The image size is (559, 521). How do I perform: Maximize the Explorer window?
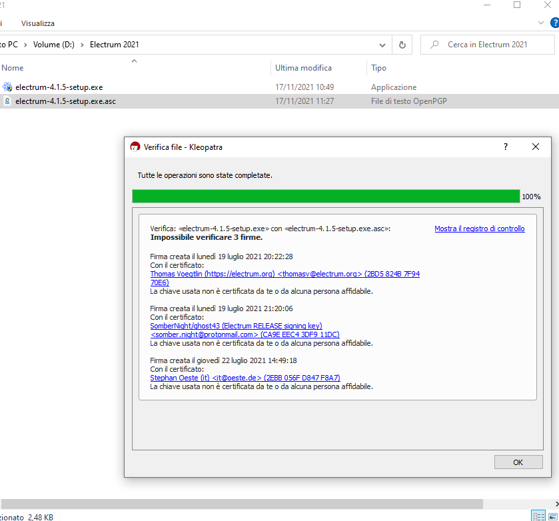point(517,5)
